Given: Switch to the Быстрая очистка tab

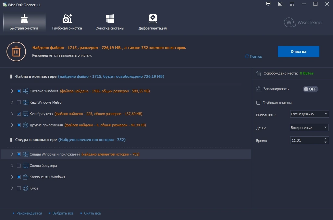Looking at the screenshot, I should [24, 22].
